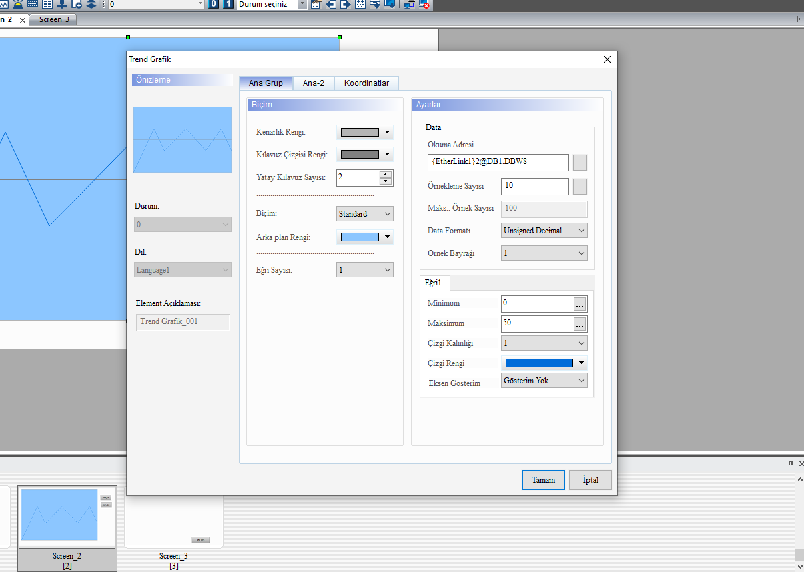Click the layers stack toolbar icon

point(91,4)
